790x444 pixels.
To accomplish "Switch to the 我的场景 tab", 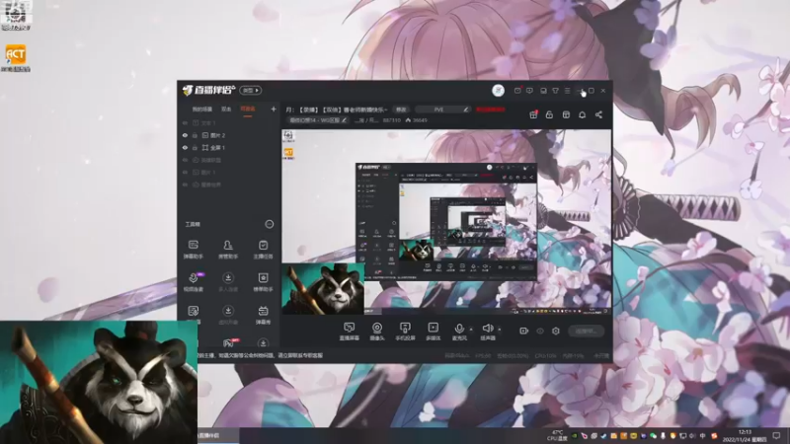I will coord(202,109).
